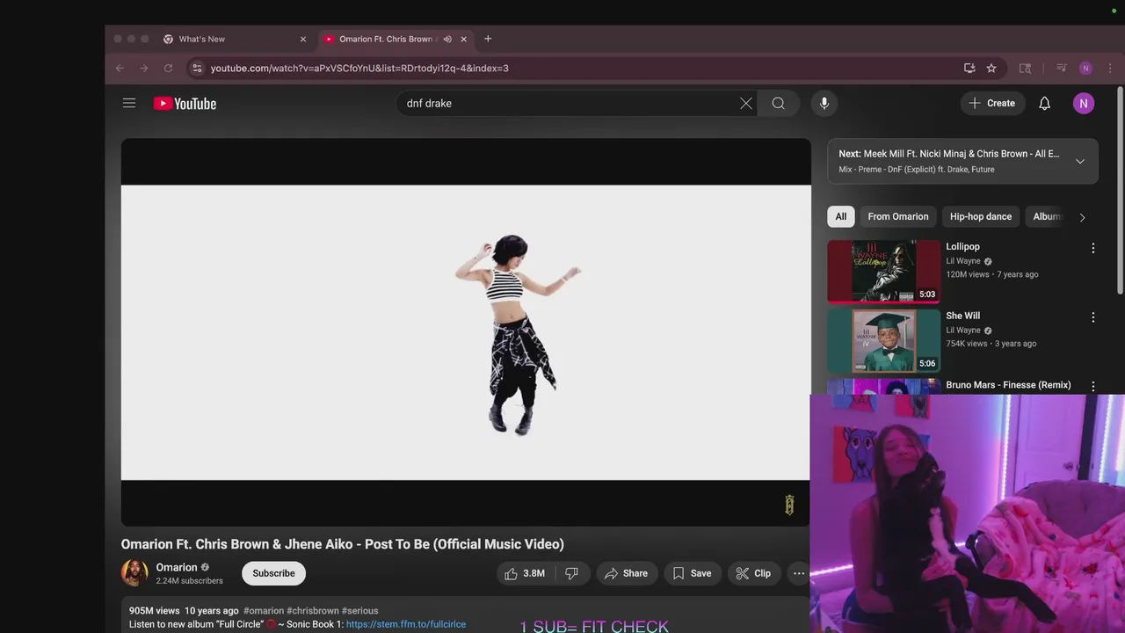Screen dimensions: 1125x633
Task: Click the #omarion hashtag
Action: [264, 610]
